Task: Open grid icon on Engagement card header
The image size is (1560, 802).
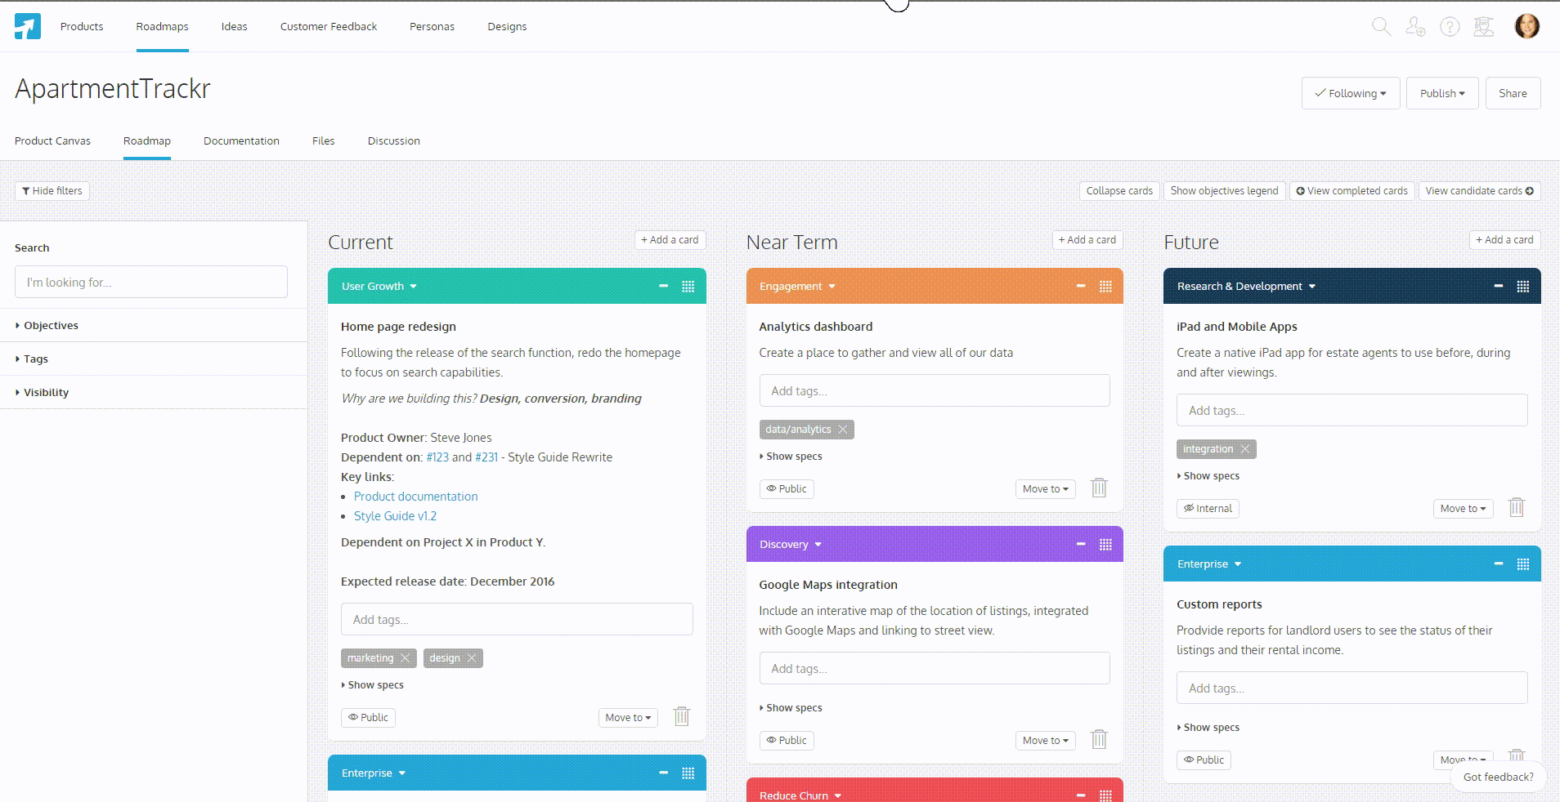Action: (1105, 287)
